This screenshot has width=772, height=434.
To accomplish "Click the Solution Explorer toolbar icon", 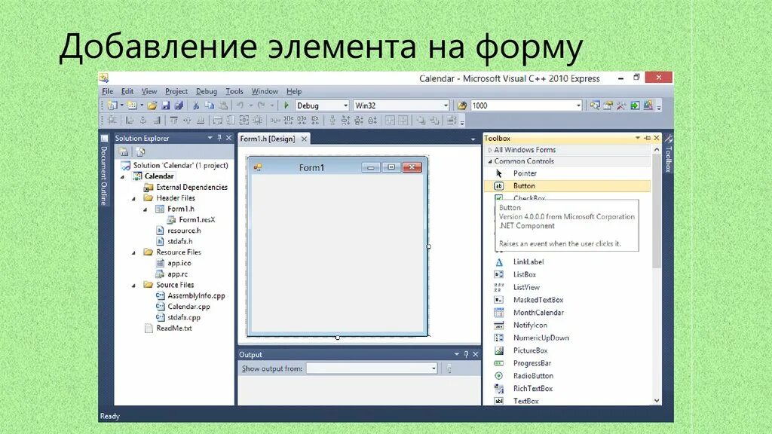I will tap(595, 105).
